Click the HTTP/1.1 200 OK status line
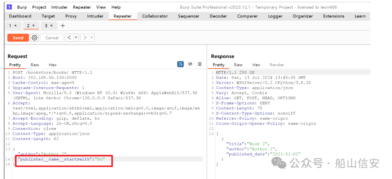The image size is (392, 179). point(235,72)
